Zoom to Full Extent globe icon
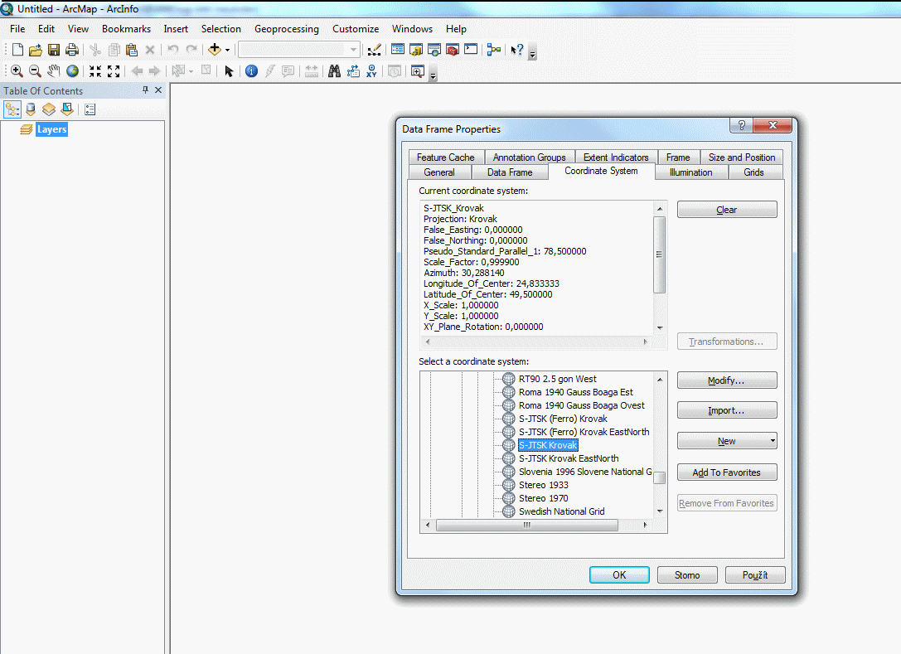This screenshot has height=654, width=901. pos(72,71)
